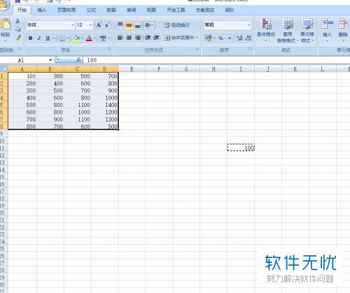Toggle Underline formatting
Image resolution: width=350 pixels, height=293 pixels.
[48, 38]
